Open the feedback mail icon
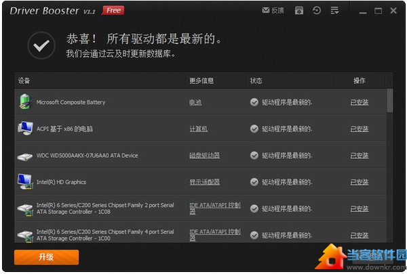The height and width of the screenshot is (274, 407). 266,10
